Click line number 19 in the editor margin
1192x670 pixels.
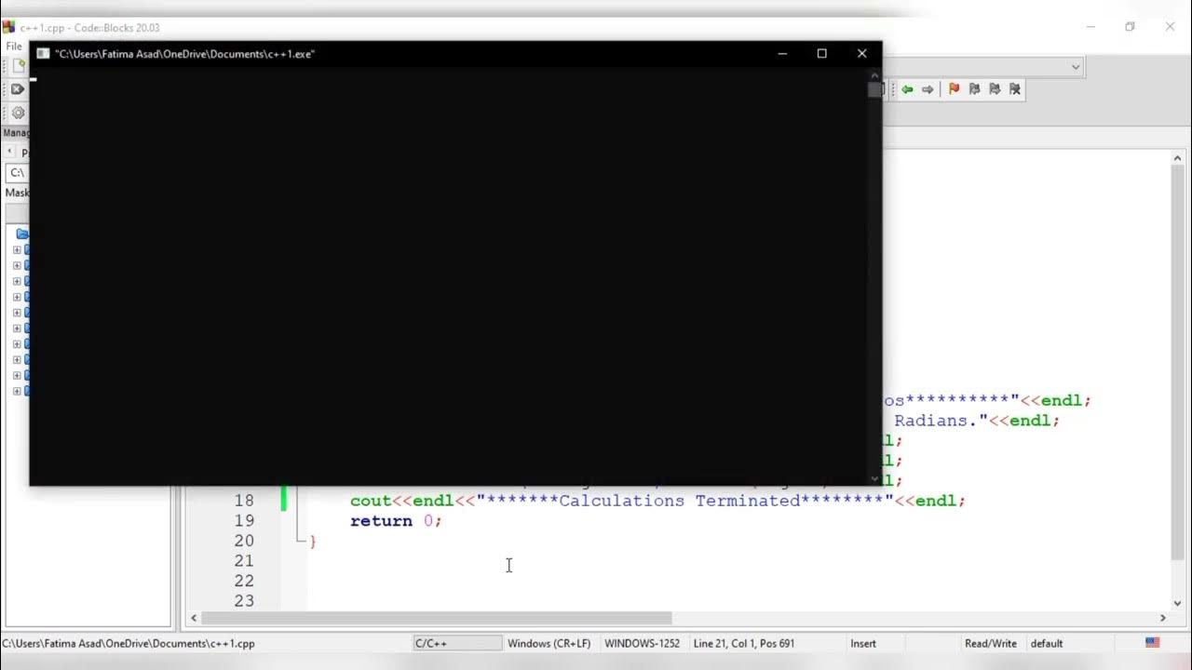[244, 521]
